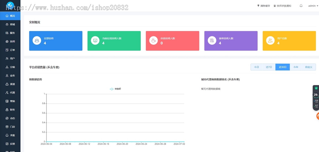
Task: Expand the 分销 distribution menu
Action: coord(10,67)
